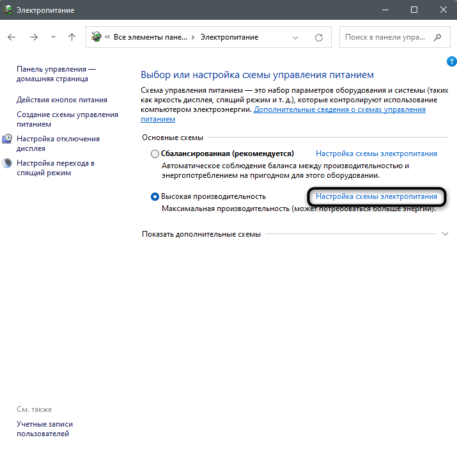457x449 pixels.
Task: Open help with the blue question mark
Action: pyautogui.click(x=451, y=61)
